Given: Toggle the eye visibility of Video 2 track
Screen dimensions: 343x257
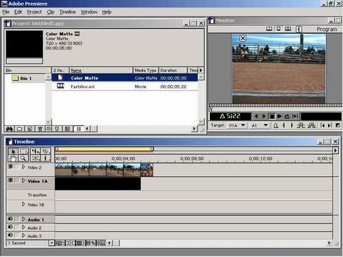Looking at the screenshot, I should coord(10,167).
